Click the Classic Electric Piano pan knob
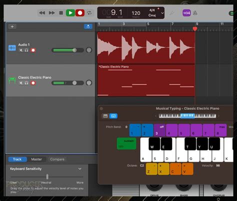 pyautogui.click(x=89, y=83)
